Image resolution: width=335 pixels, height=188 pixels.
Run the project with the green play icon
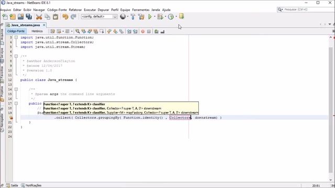pos(150,17)
